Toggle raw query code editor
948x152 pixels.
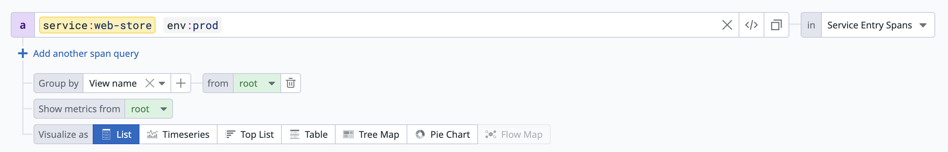tap(751, 25)
